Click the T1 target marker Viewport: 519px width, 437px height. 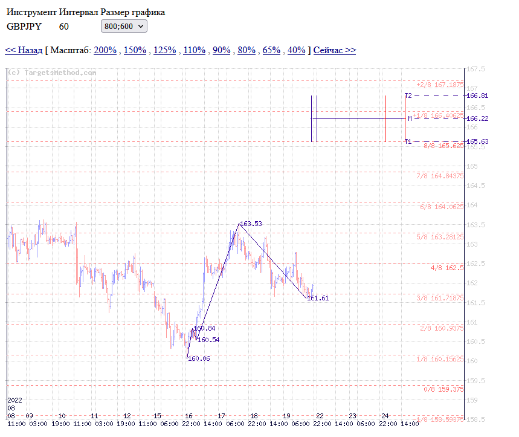408,141
